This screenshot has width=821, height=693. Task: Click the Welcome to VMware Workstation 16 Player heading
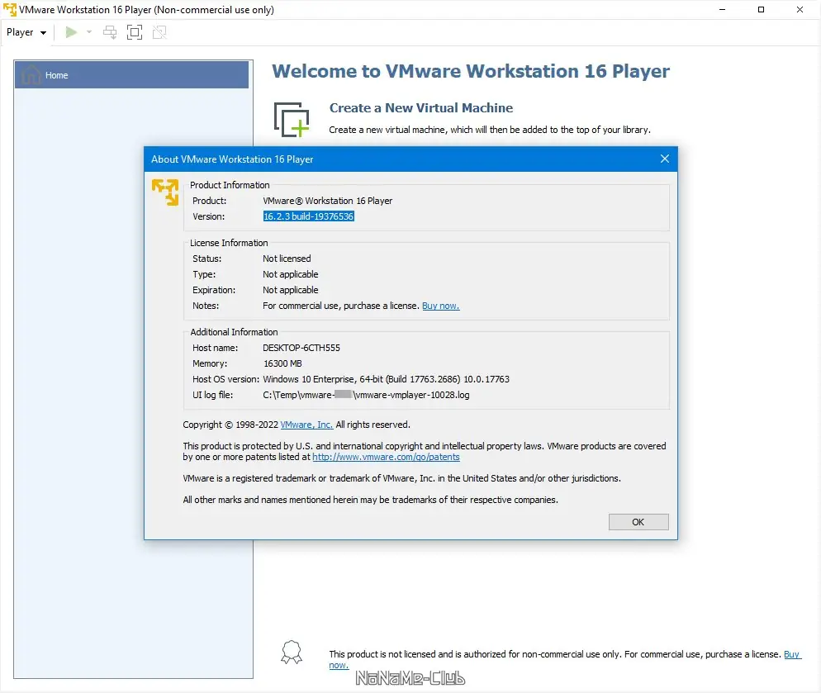(471, 71)
